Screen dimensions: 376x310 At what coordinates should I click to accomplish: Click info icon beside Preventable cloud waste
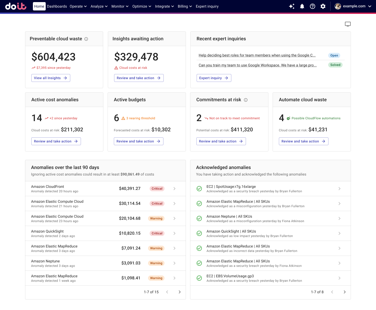click(86, 39)
